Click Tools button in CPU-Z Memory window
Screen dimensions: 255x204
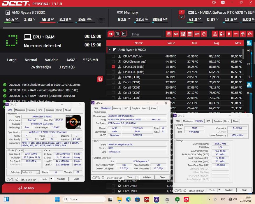(x=212, y=190)
